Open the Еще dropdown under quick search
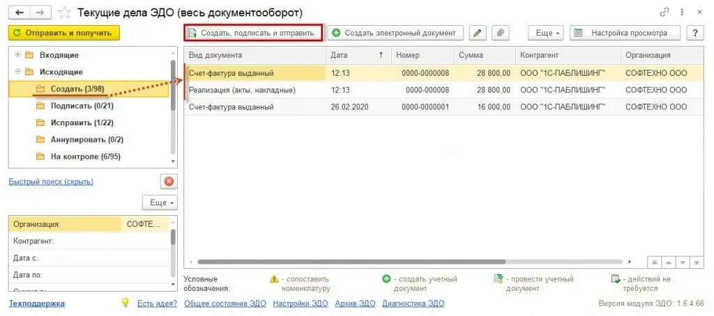This screenshot has width=714, height=316. click(x=160, y=203)
